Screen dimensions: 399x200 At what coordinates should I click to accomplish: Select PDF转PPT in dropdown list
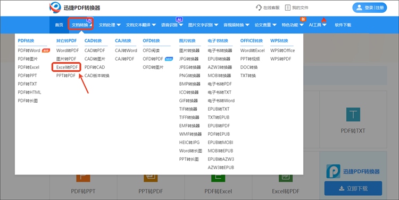point(27,76)
